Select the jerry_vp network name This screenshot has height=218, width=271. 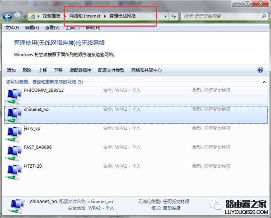pyautogui.click(x=32, y=128)
